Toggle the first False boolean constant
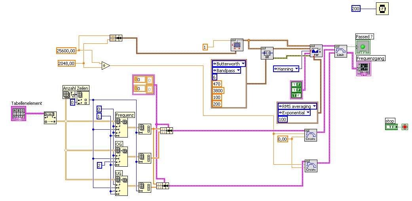 click(297, 84)
